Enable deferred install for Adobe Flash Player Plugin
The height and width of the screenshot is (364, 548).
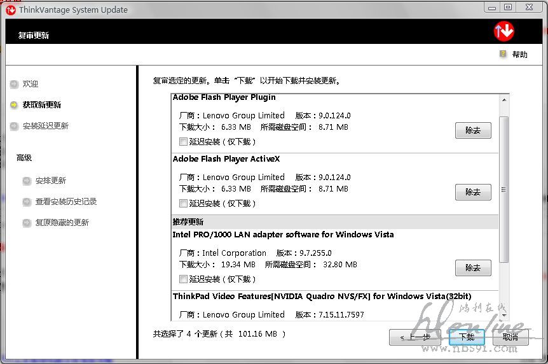[x=183, y=142]
